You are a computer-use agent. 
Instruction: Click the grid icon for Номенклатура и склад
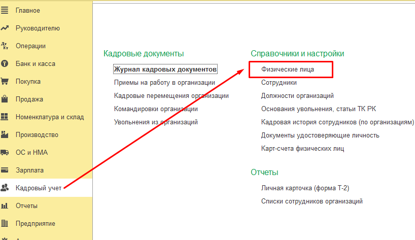[5, 117]
